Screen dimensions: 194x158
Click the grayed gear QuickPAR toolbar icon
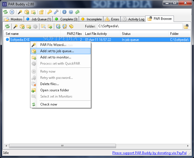[35, 26]
